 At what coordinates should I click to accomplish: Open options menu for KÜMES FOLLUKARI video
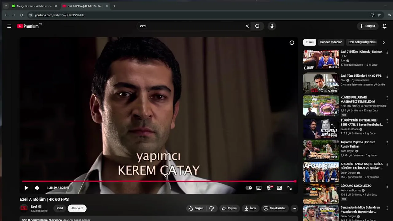coord(387,98)
